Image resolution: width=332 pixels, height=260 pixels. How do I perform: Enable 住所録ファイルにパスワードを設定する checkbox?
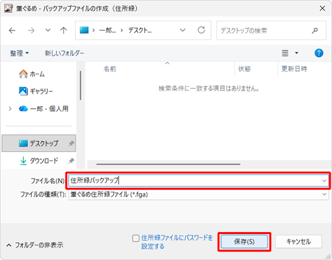tap(135, 238)
